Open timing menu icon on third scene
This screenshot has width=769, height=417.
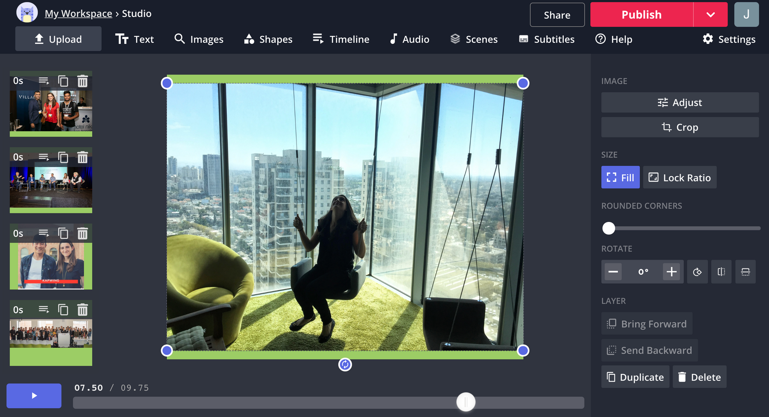(44, 233)
